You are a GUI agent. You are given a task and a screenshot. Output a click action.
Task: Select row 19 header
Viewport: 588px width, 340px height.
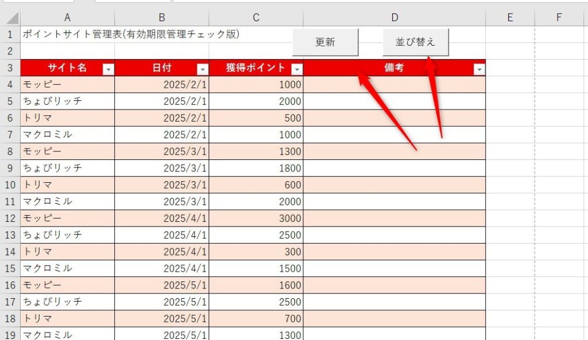10,334
